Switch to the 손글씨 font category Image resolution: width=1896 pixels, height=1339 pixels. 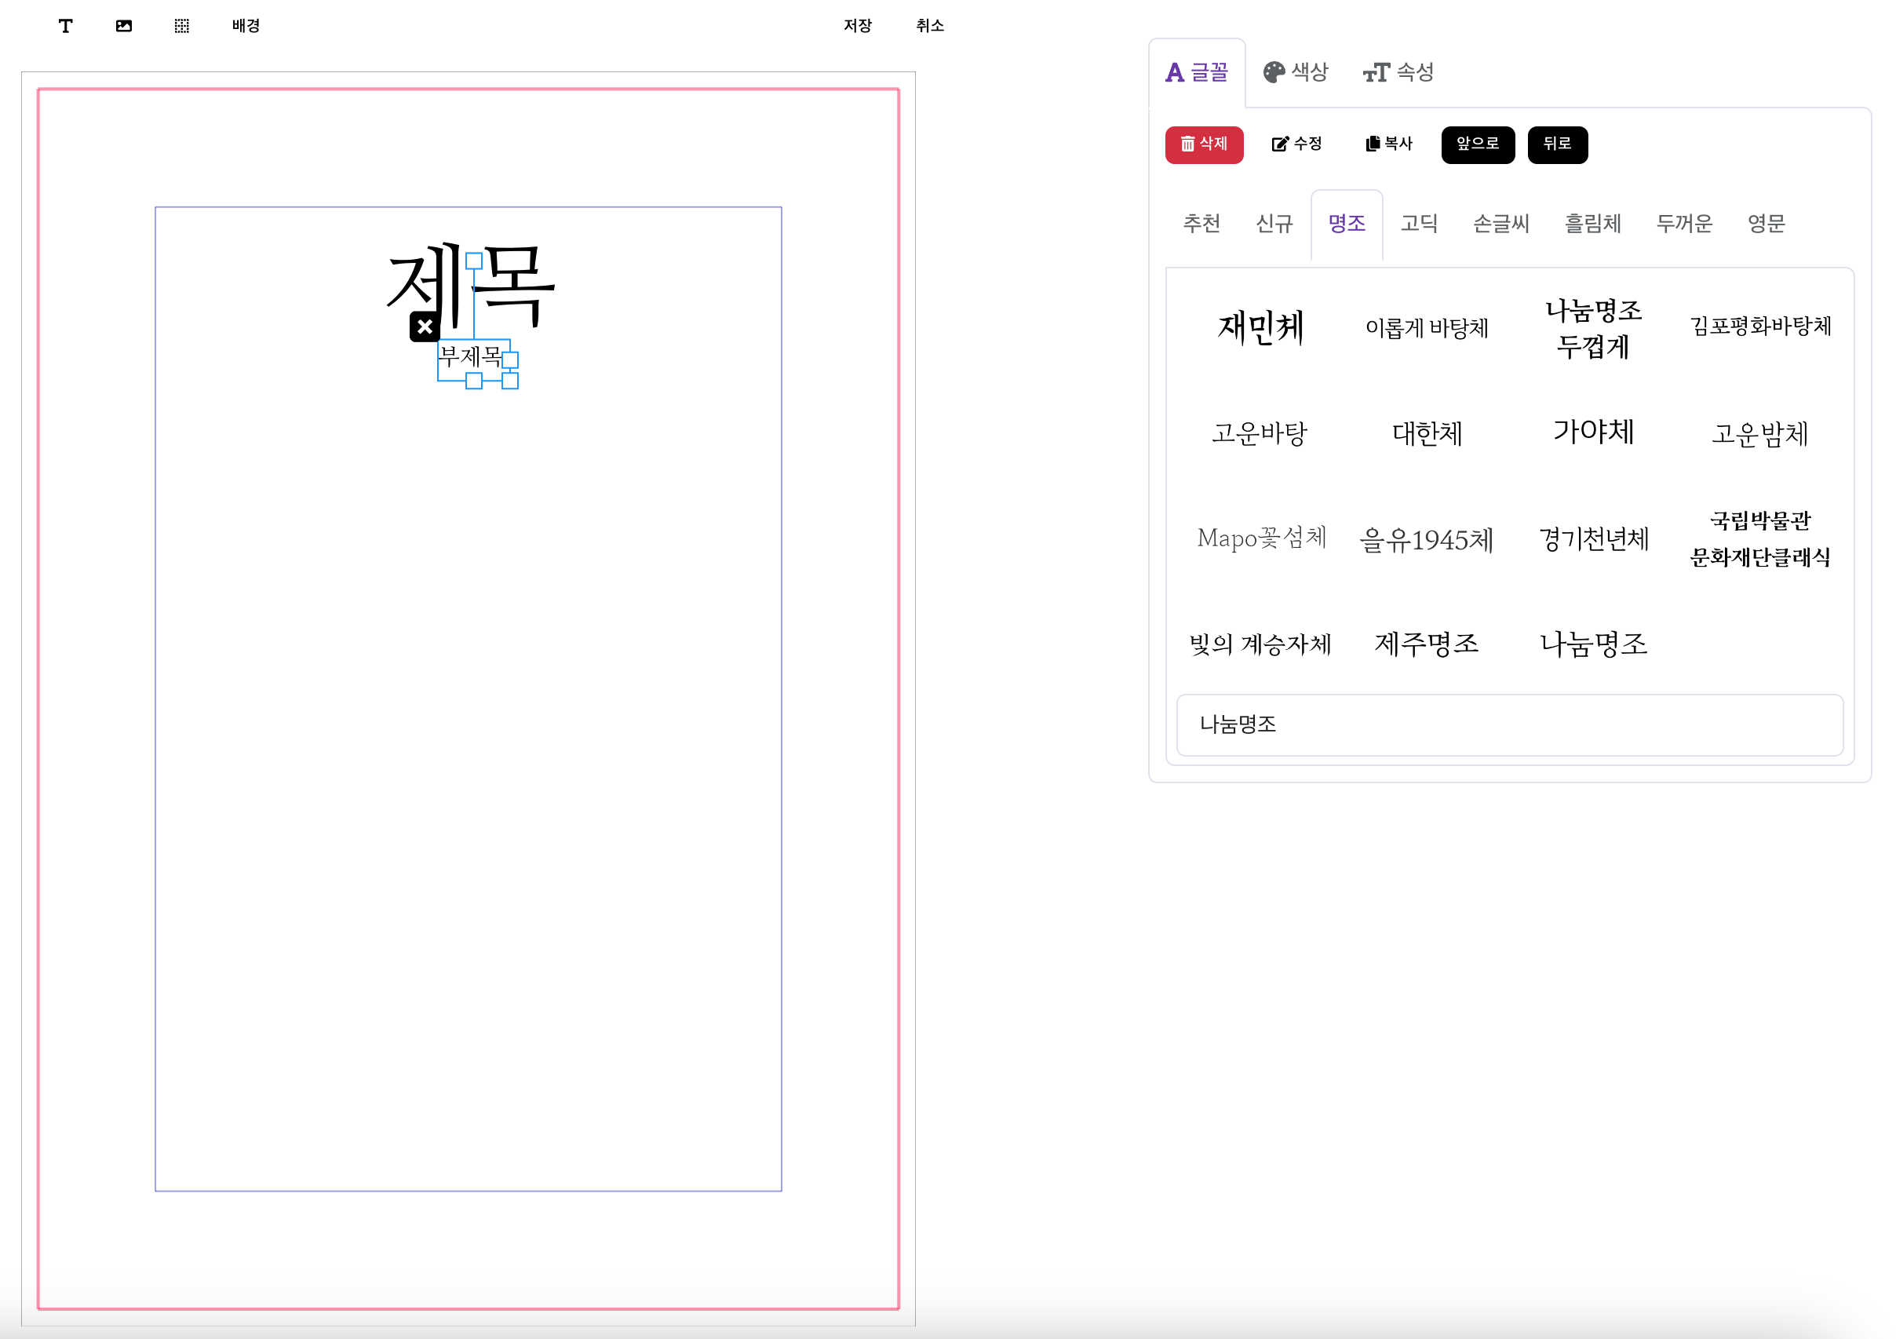[1500, 224]
